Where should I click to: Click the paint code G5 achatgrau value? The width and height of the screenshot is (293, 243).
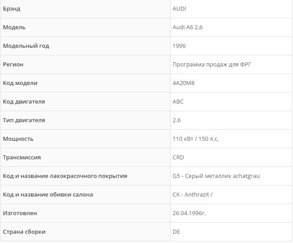pyautogui.click(x=216, y=176)
